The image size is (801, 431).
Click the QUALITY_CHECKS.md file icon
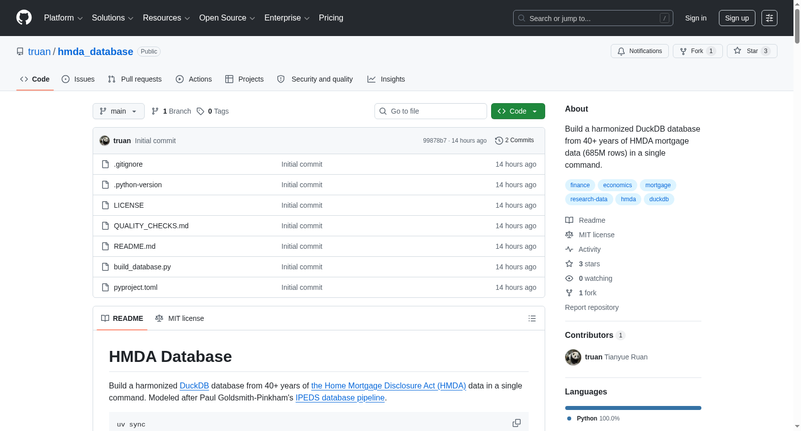coord(105,226)
